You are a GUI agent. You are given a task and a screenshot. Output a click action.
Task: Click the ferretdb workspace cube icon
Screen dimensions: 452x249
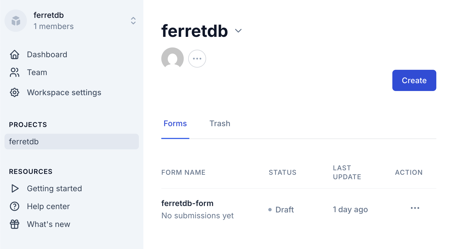point(16,21)
